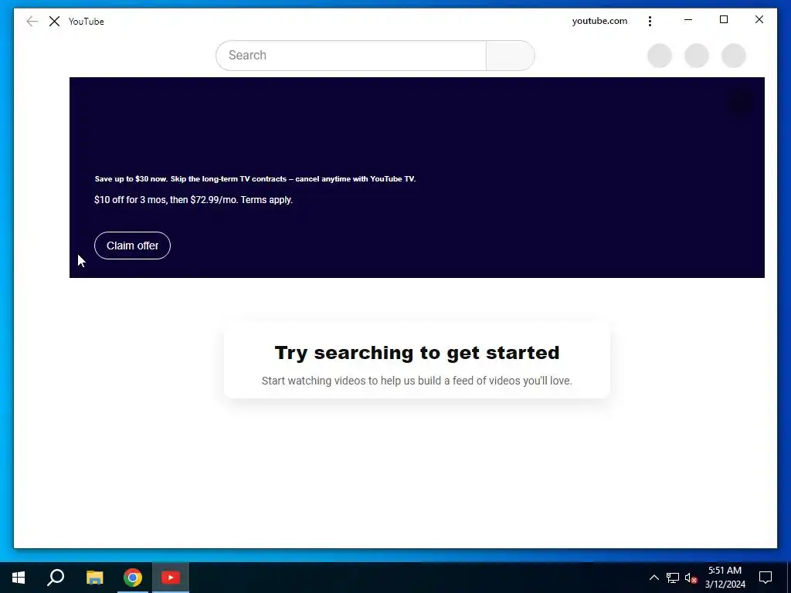Screen dimensions: 791x593
Task: Go back using the back arrow
Action: click(x=32, y=21)
